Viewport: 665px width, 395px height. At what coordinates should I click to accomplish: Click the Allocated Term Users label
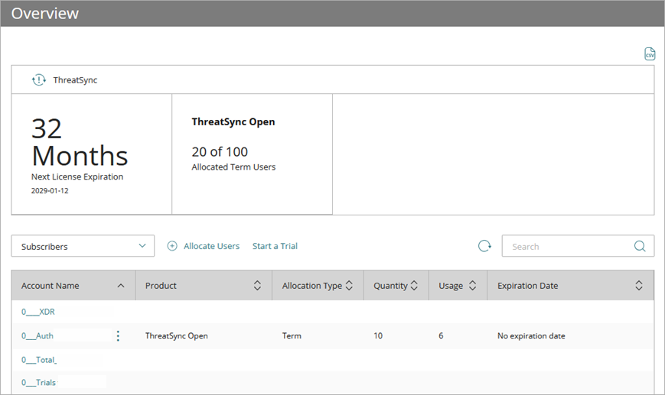click(x=233, y=167)
